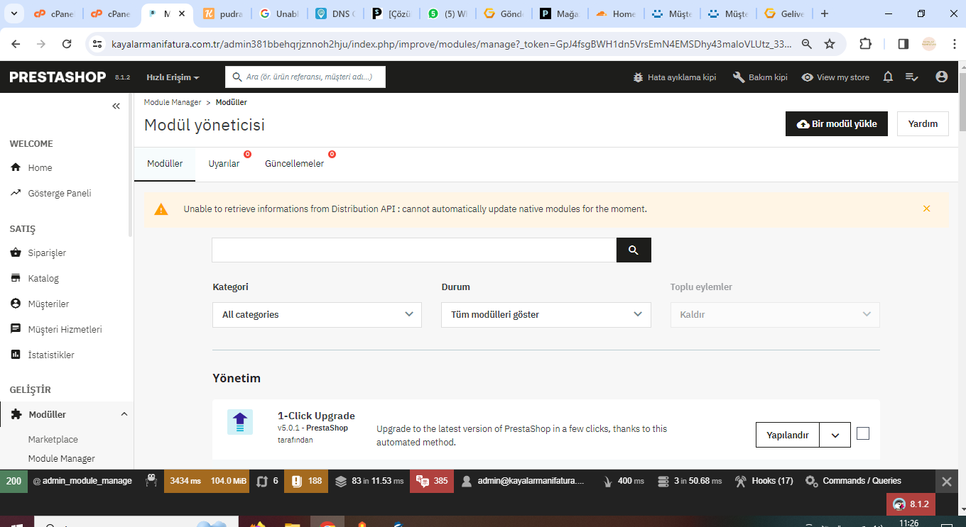This screenshot has width=966, height=527.
Task: Open the Hooks (17) debug panel
Action: click(763, 481)
